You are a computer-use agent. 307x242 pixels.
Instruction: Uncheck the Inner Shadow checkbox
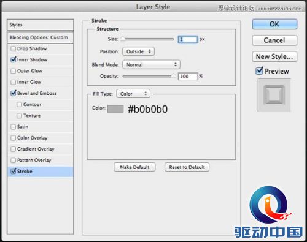click(13, 59)
